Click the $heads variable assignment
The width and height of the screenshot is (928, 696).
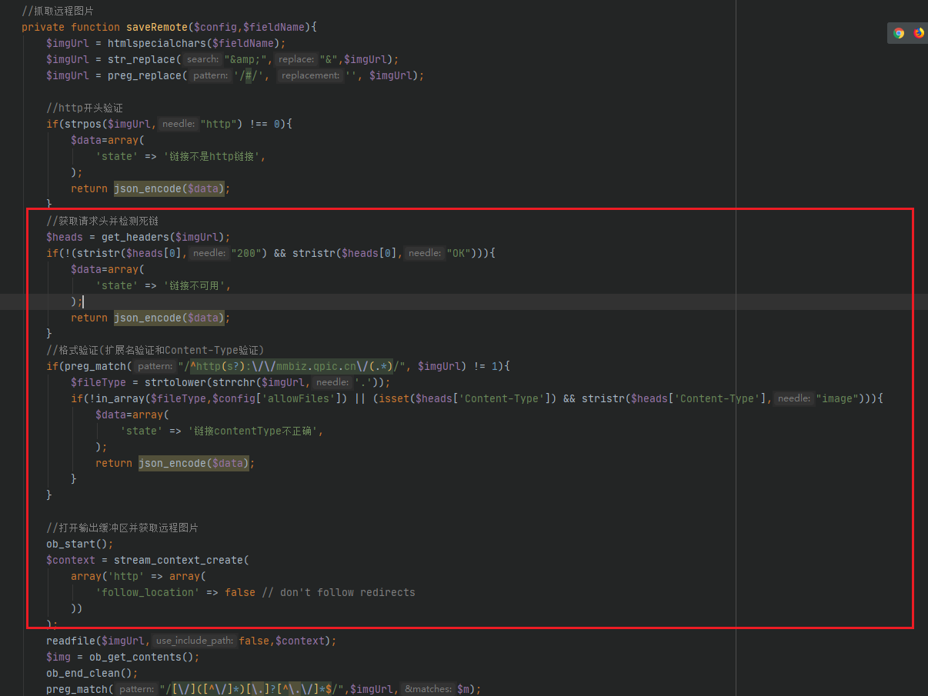(65, 237)
